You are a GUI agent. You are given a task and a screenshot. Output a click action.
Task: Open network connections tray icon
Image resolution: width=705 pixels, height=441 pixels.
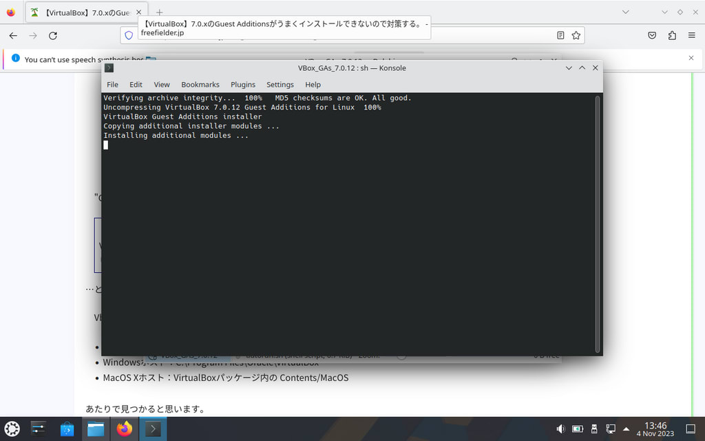click(610, 429)
